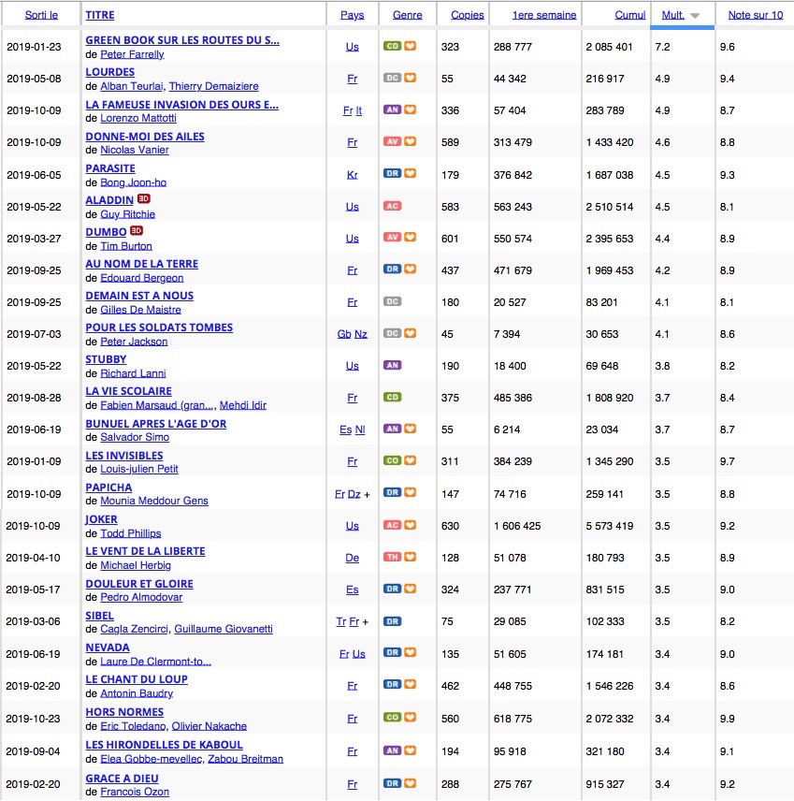Open the Joker film link
This screenshot has width=794, height=801.
click(101, 519)
